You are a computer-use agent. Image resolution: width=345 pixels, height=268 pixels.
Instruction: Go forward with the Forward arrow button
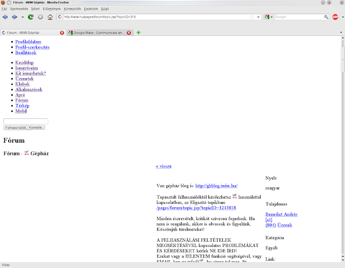pos(14,17)
